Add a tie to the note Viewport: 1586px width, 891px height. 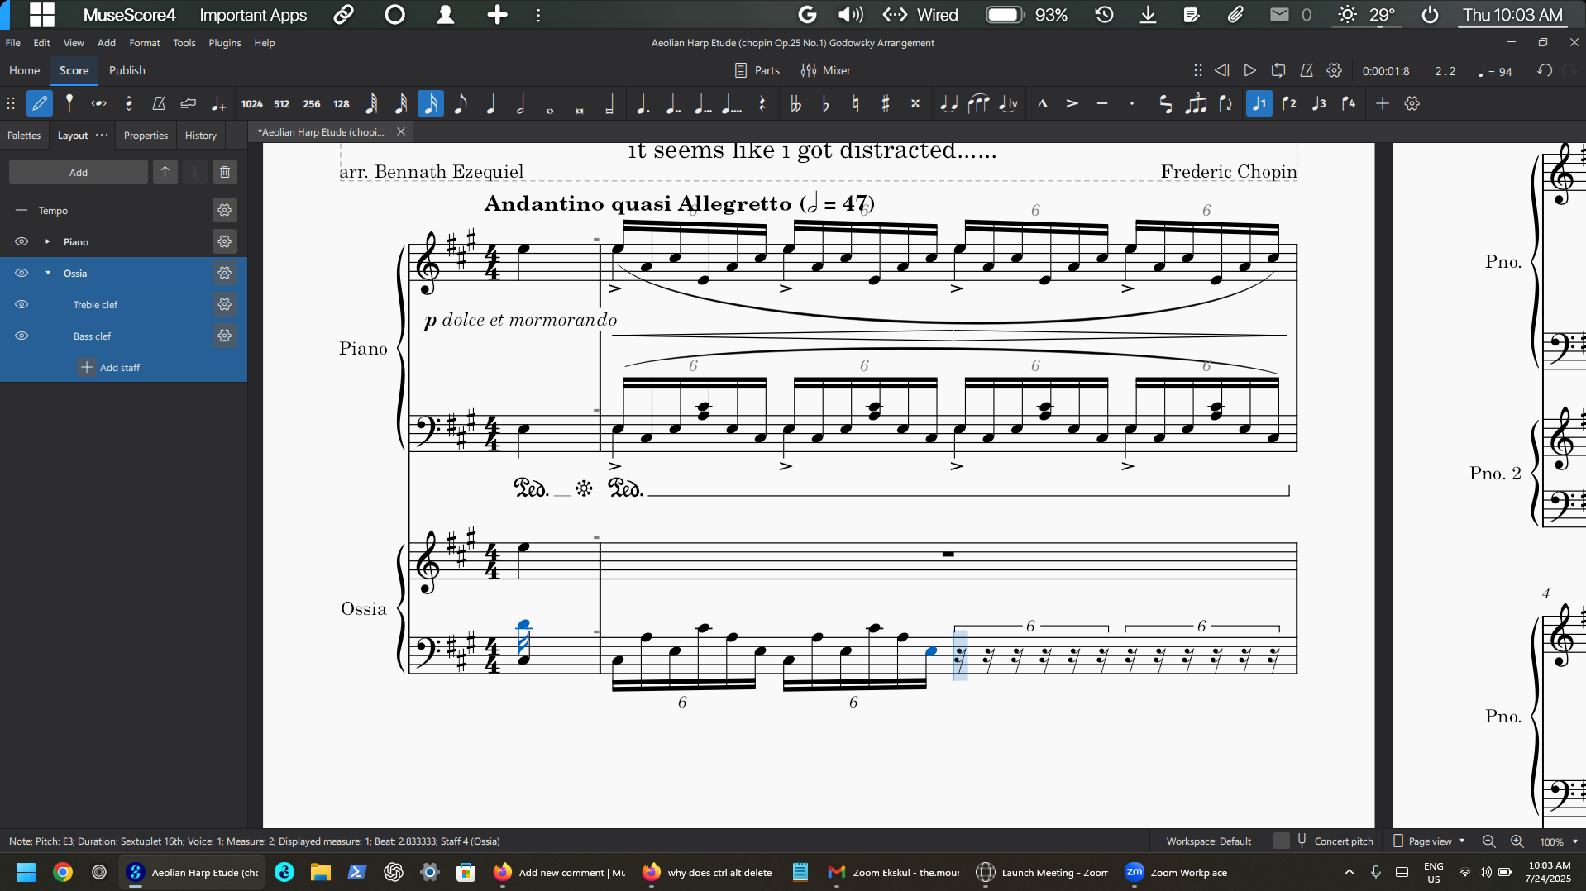coord(948,104)
